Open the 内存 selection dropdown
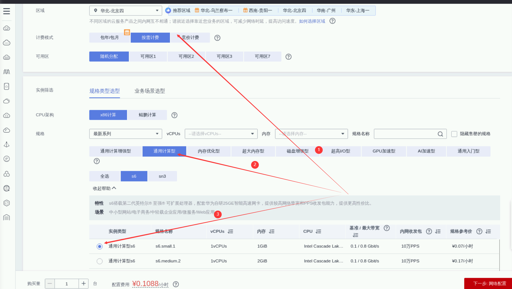The image size is (512, 289). click(x=311, y=134)
